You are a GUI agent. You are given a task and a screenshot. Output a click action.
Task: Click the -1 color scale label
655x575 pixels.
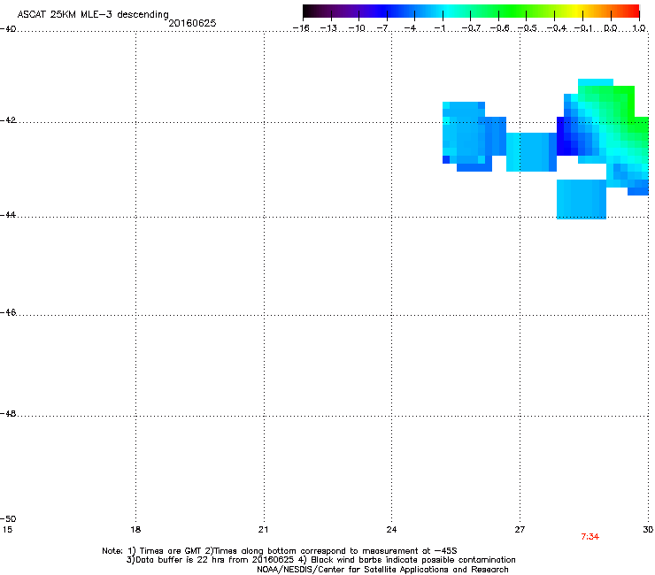tap(439, 28)
